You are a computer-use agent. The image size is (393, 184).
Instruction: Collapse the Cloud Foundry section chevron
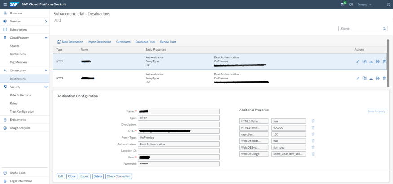click(x=46, y=38)
